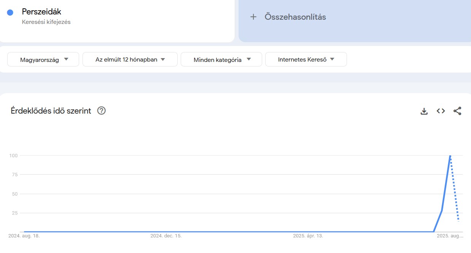
Task: Open the Internetes Kereső dropdown
Action: pos(306,59)
